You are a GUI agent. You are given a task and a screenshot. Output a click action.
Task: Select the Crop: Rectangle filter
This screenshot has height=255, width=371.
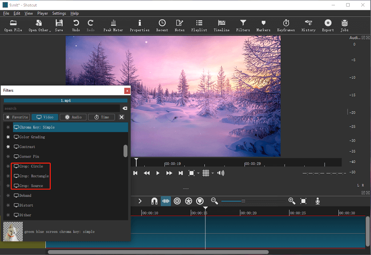70,176
